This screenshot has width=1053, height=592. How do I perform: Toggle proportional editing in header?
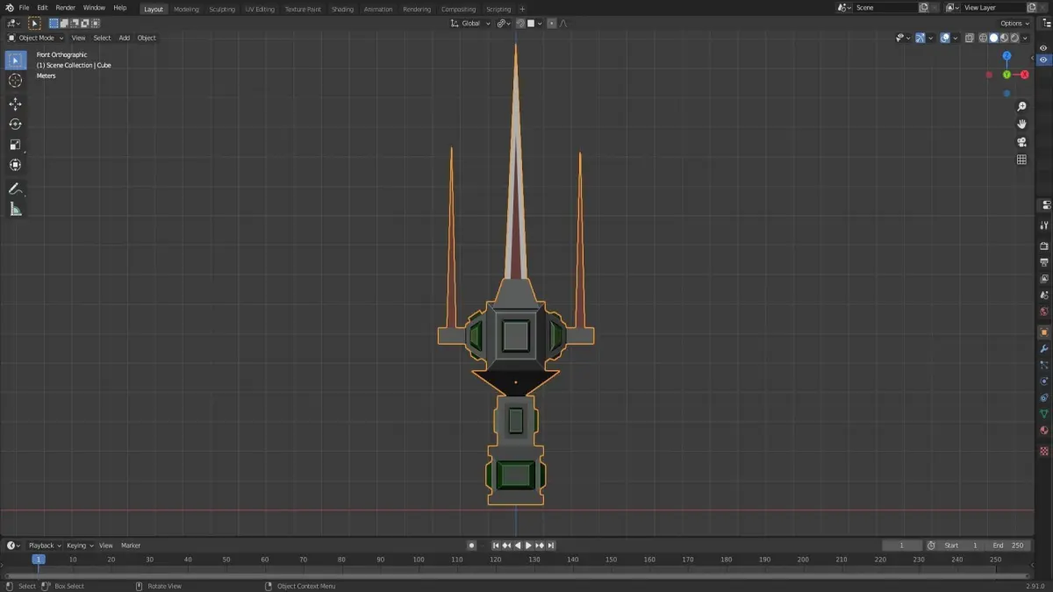552,24
